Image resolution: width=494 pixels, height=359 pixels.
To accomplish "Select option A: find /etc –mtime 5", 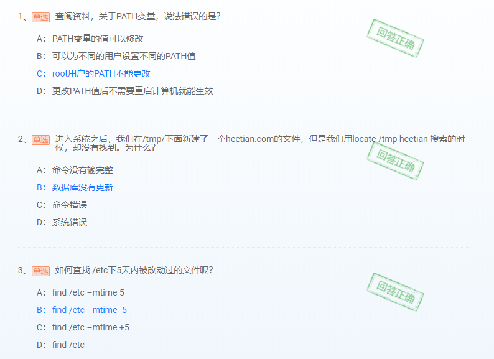I will pos(80,292).
